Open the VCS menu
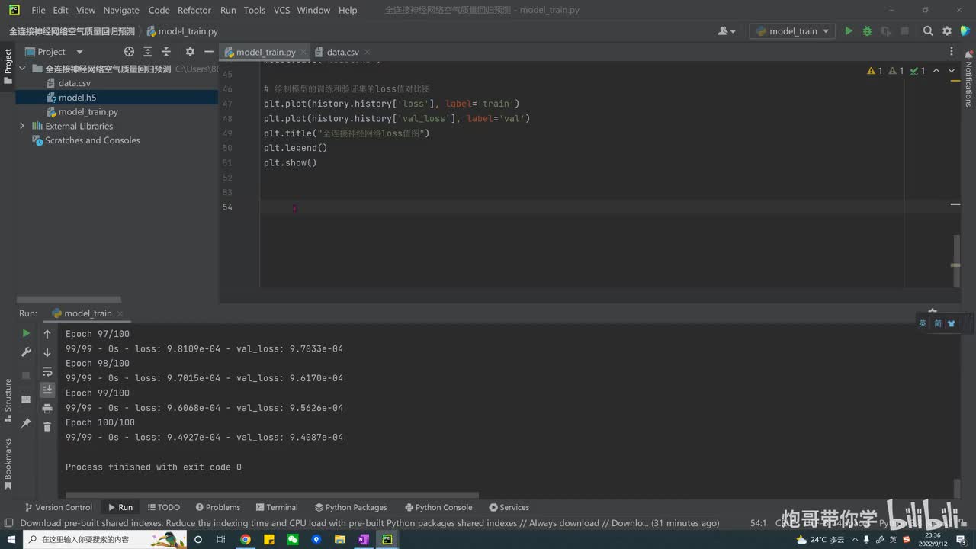Screen dimensions: 976x549 tap(281, 10)
